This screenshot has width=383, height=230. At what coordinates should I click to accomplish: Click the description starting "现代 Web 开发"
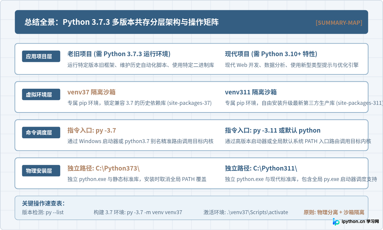[292, 65]
